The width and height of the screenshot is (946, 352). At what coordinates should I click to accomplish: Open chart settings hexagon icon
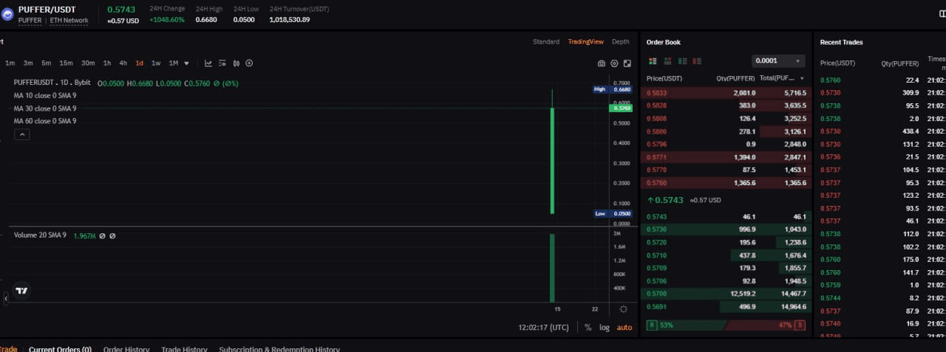coord(614,63)
